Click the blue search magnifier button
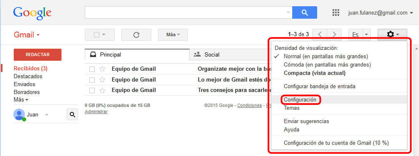 click(305, 12)
